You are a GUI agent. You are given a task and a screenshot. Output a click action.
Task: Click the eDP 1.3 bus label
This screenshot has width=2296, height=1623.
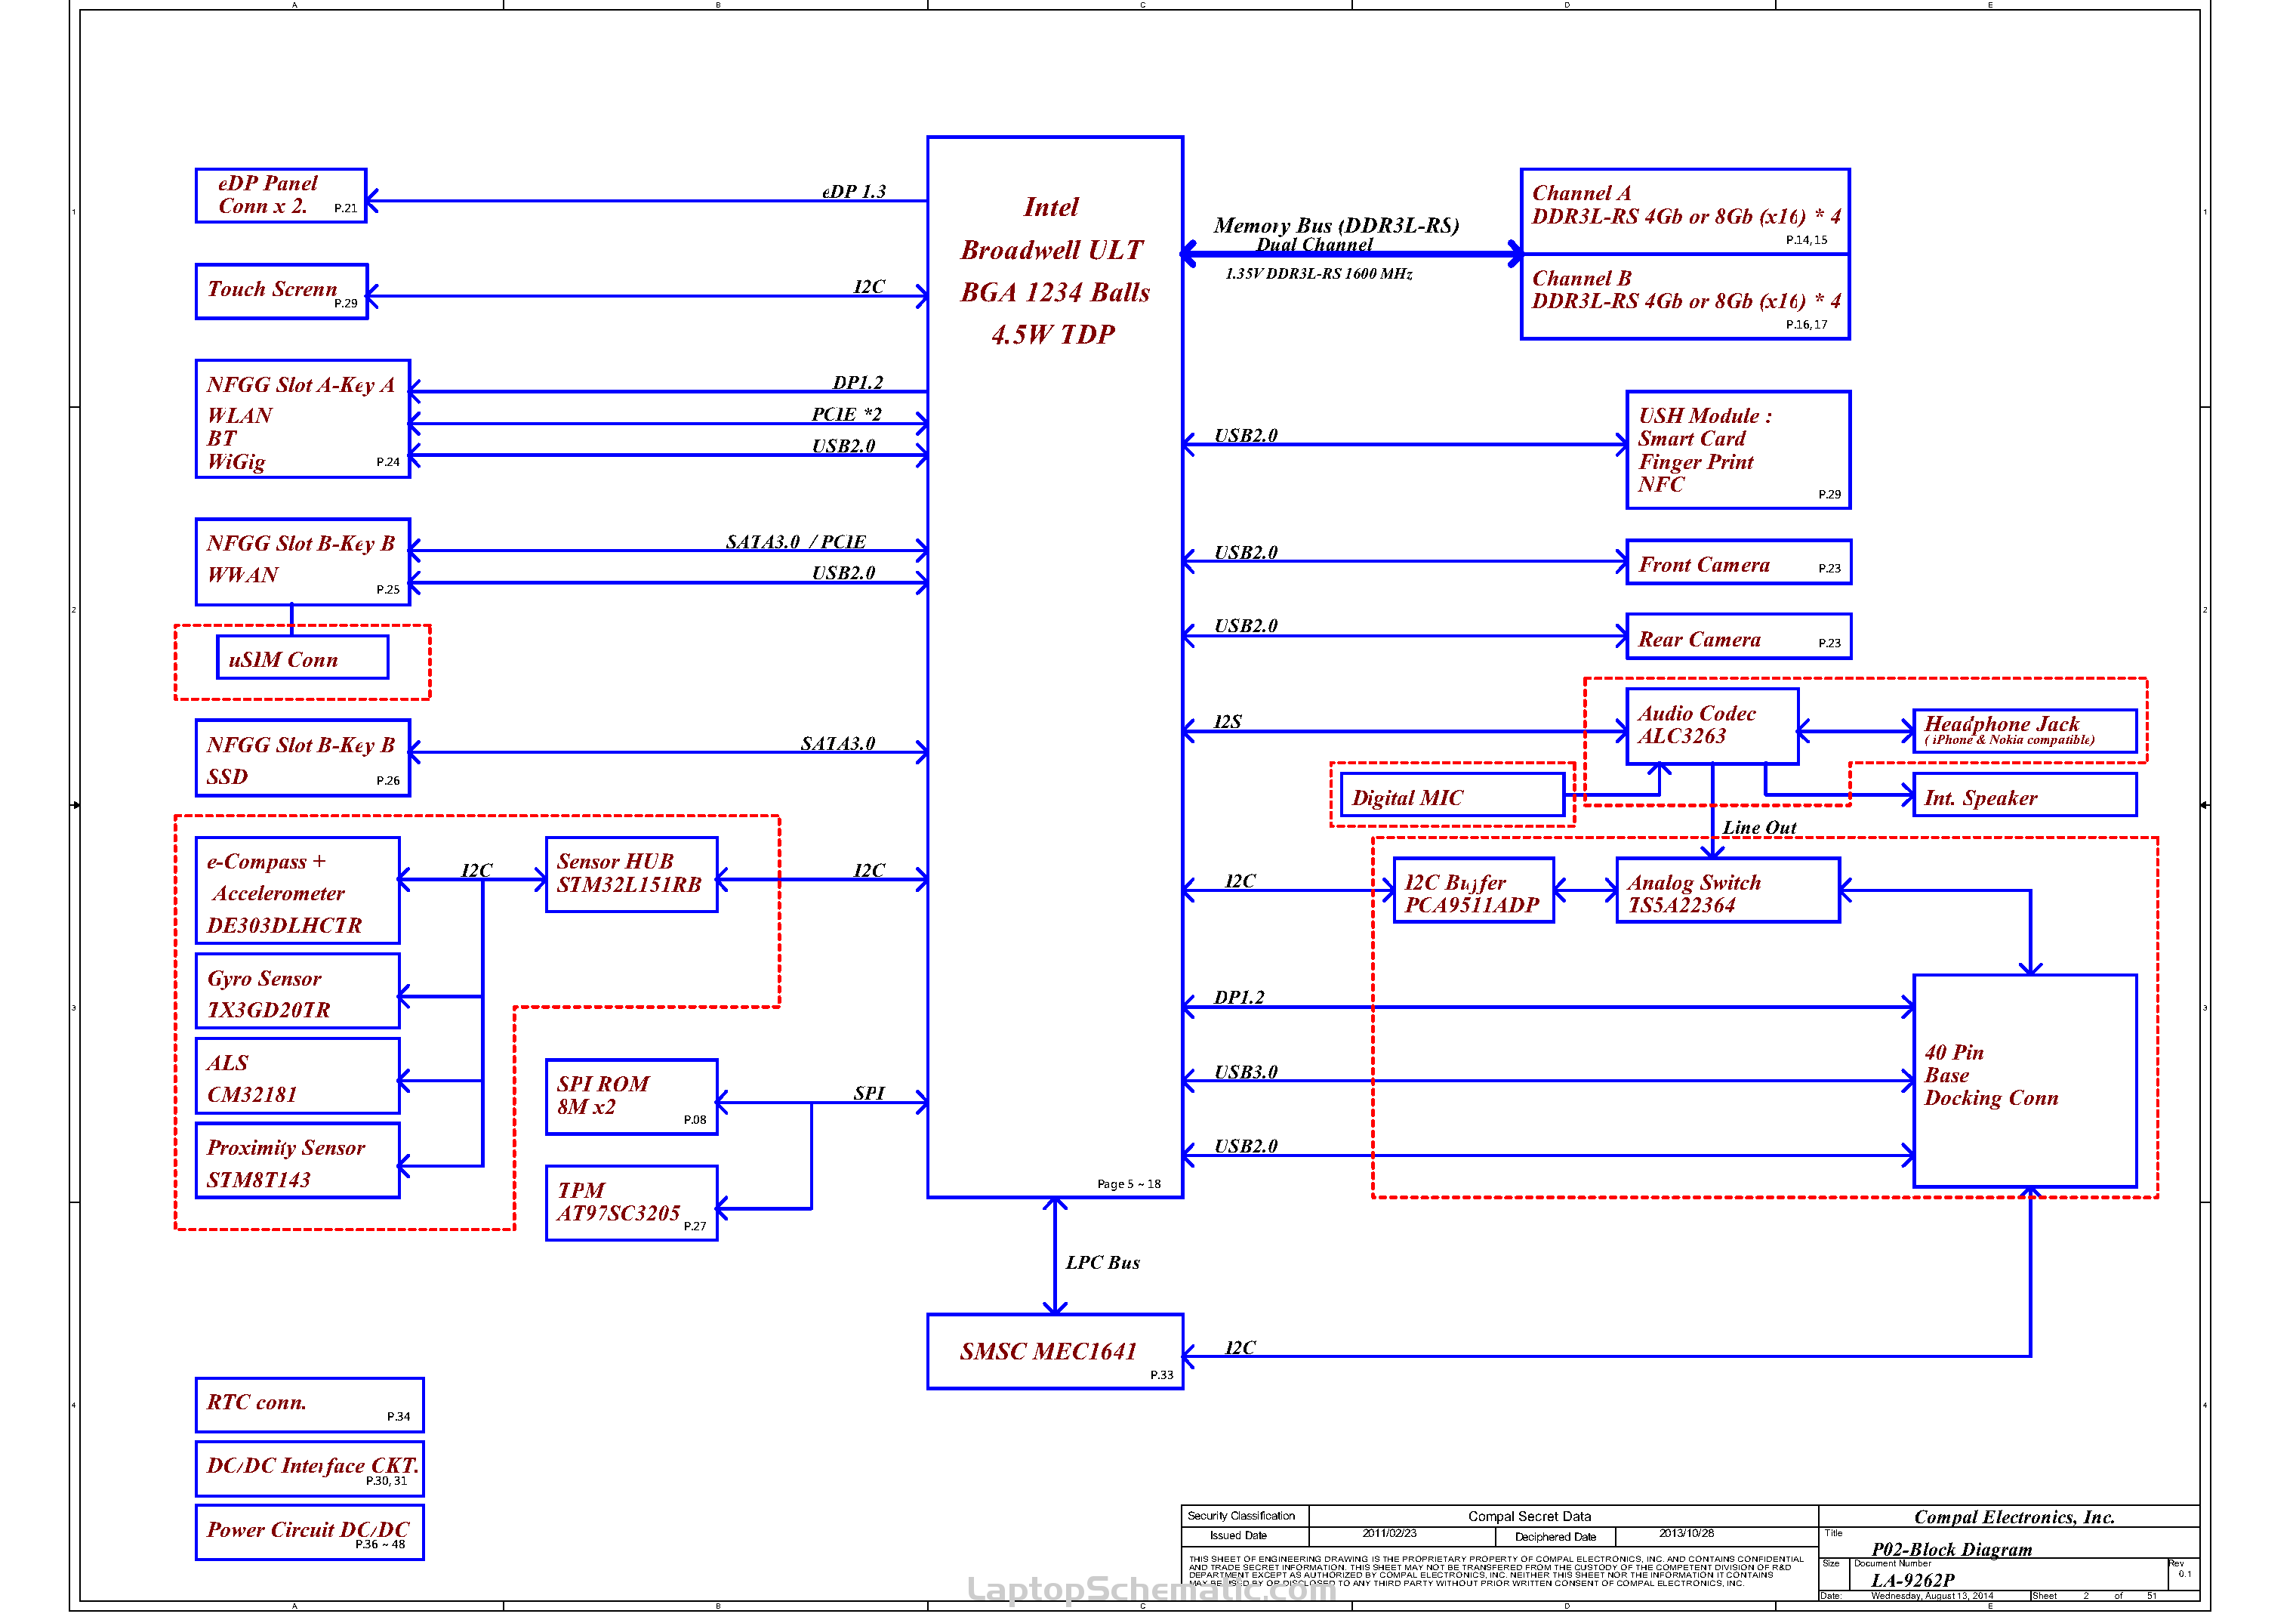[x=854, y=191]
